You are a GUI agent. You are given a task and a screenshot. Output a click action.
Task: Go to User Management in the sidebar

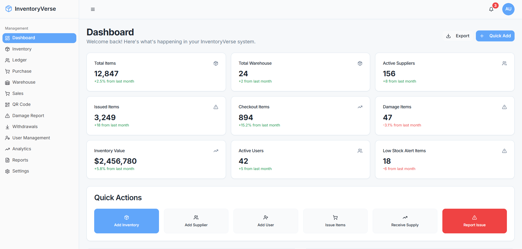[31, 138]
